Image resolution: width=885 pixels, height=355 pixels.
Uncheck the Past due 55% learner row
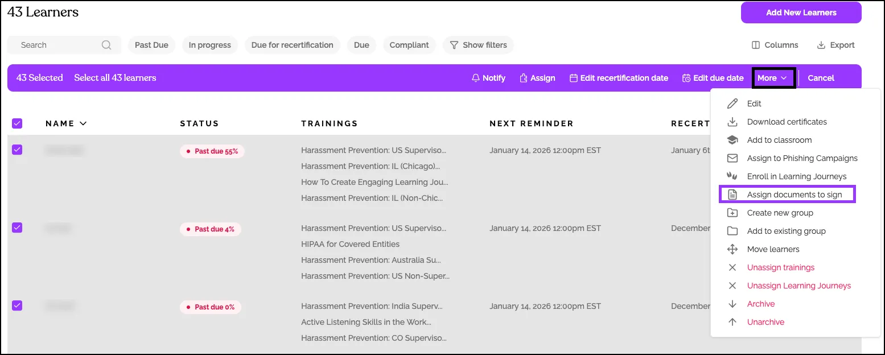pyautogui.click(x=17, y=150)
